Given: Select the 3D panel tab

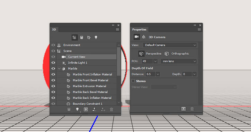Looking at the screenshot, I should [x=54, y=30].
